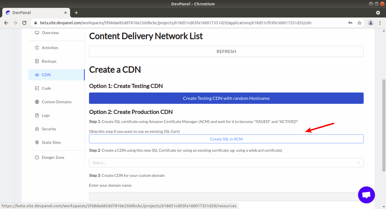Open the browser tab search arrow

[x=378, y=13]
